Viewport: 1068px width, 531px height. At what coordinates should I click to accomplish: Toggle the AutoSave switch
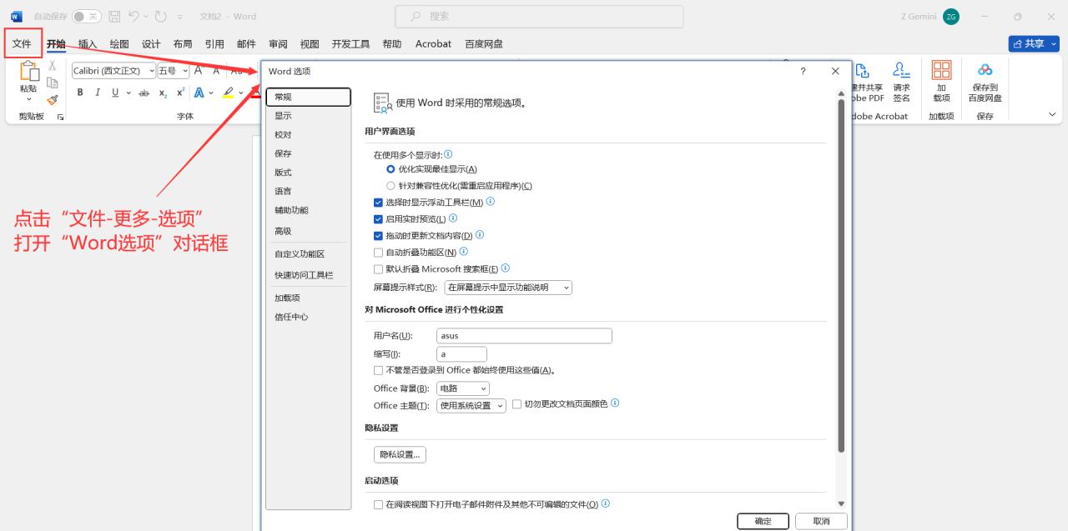(x=87, y=17)
